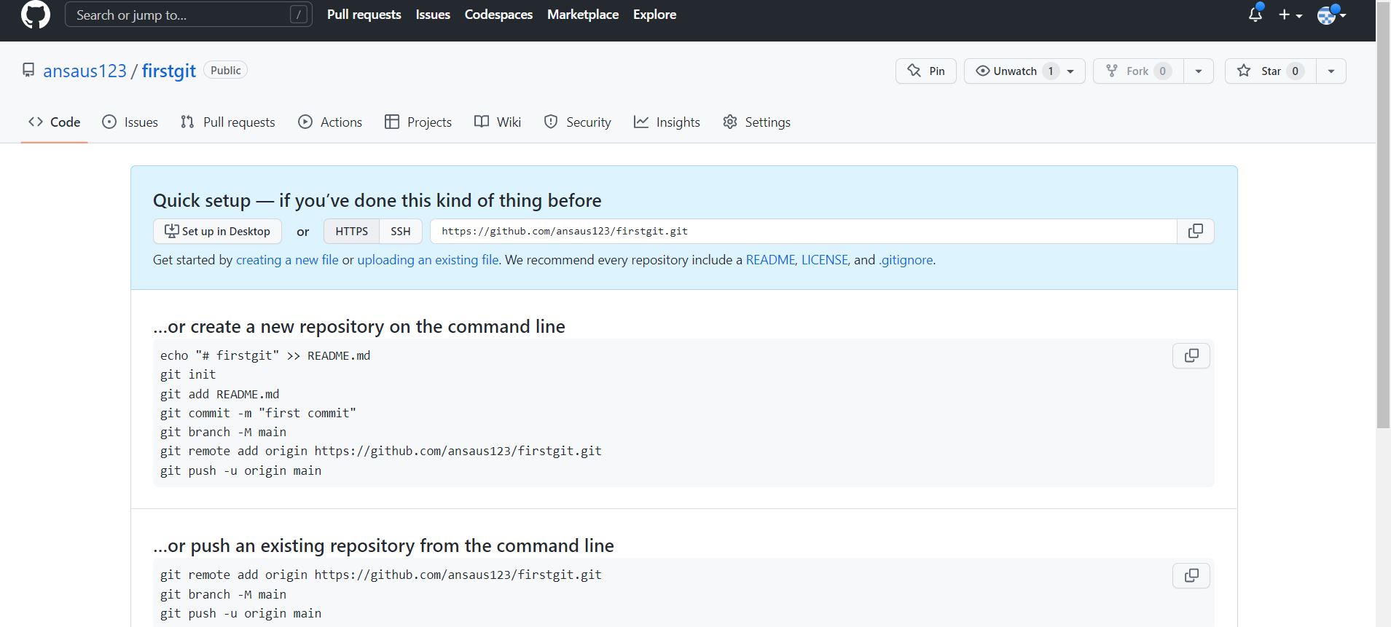The width and height of the screenshot is (1391, 627).
Task: Star the firstgit repository
Action: pyautogui.click(x=1270, y=71)
